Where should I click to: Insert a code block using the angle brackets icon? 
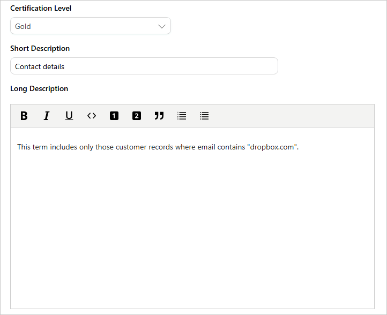[92, 116]
